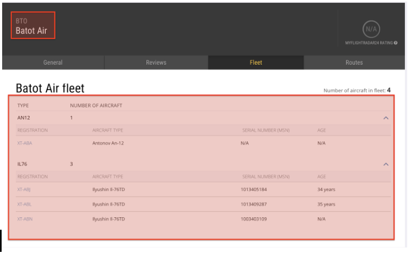Collapse the AN12 aircraft group
Image resolution: width=412 pixels, height=254 pixels.
[386, 118]
